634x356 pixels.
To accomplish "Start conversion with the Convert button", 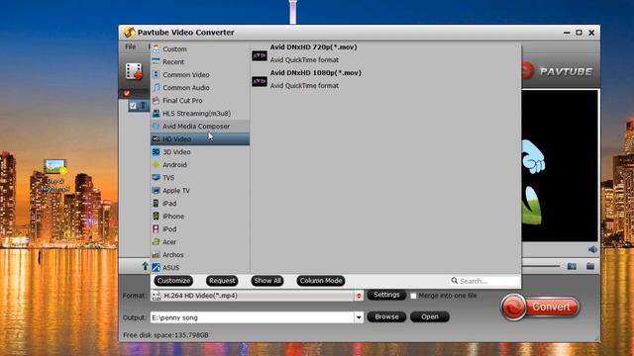I will tap(540, 307).
